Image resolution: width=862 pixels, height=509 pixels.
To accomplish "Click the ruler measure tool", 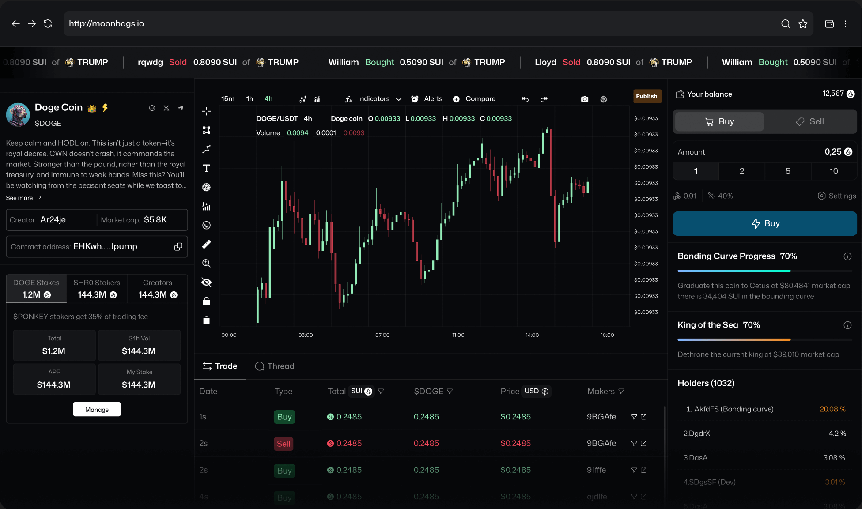I will coord(206,244).
